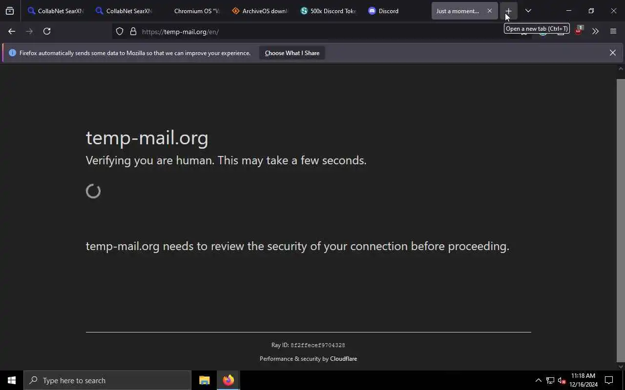Open Firefox View icon in tab bar
625x390 pixels.
[10, 11]
